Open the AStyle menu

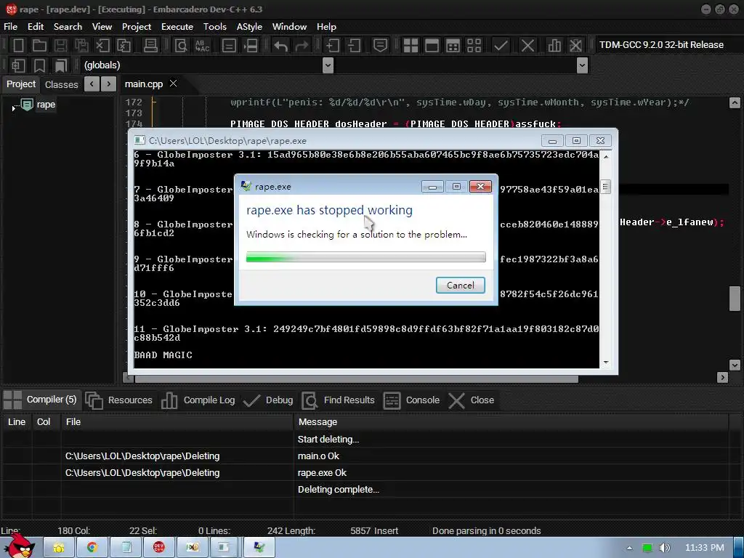(250, 27)
